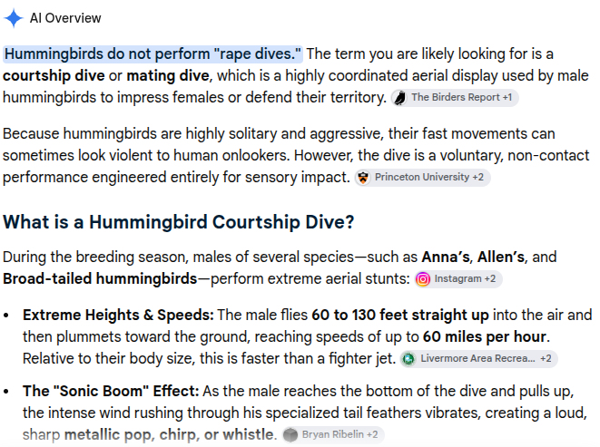
Task: Expand the +2 sources next to Livermore Area
Action: tap(546, 359)
